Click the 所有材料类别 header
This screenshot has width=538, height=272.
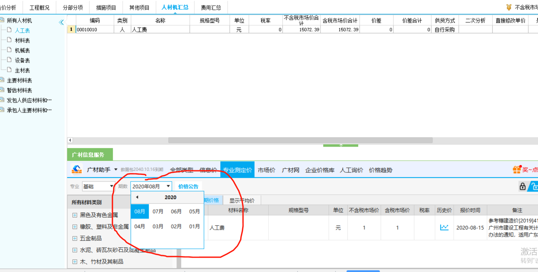[x=87, y=202]
